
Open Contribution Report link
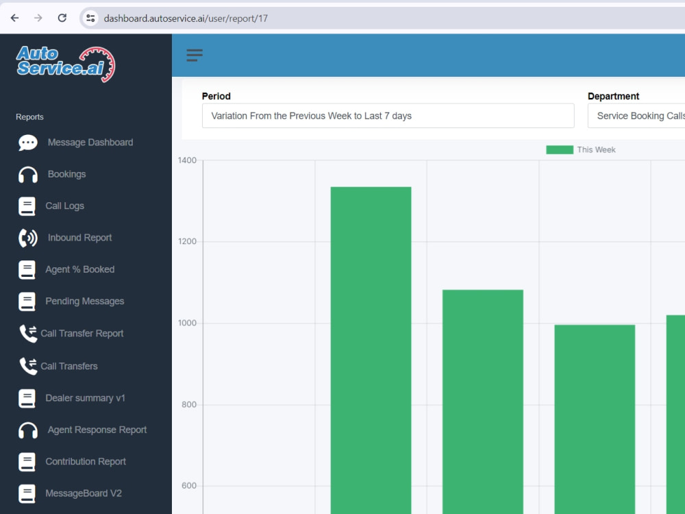(86, 461)
